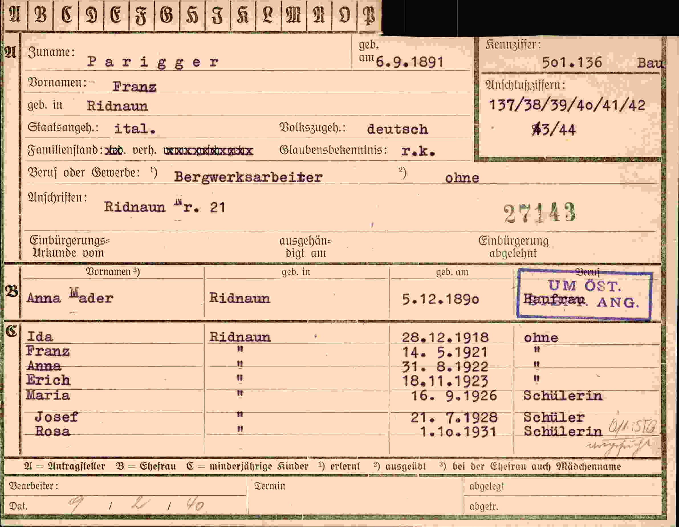
Task: Click nationality value 'ital.'
Action: 135,129
